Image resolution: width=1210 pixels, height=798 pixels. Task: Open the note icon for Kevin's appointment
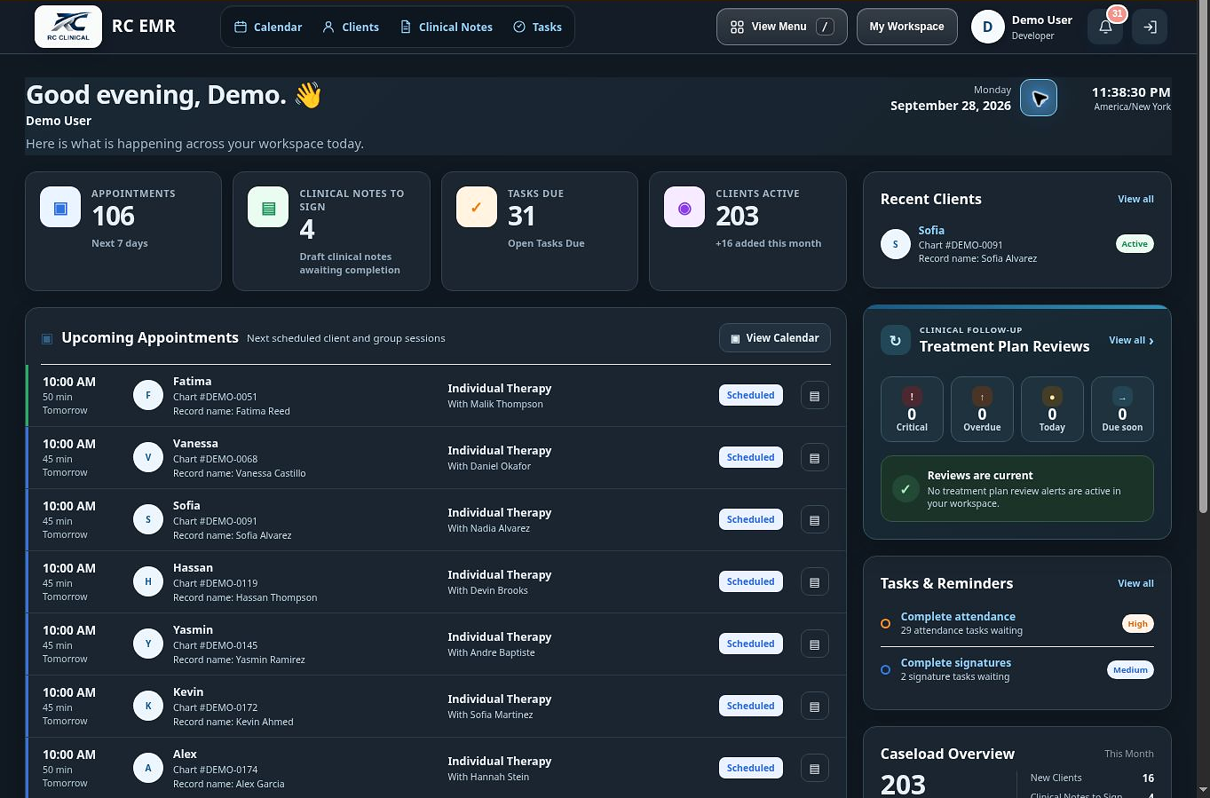815,707
